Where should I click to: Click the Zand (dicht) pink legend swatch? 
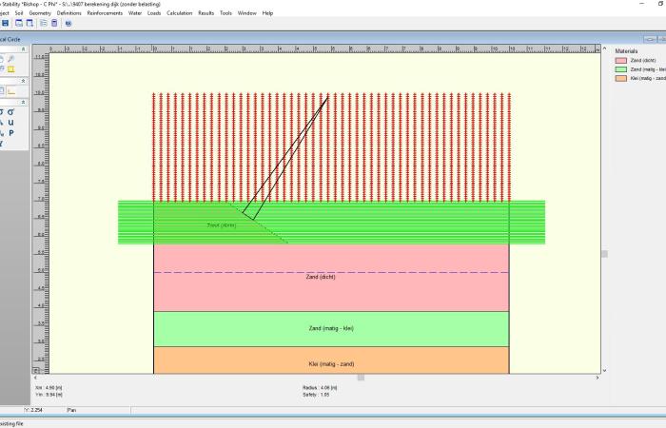point(621,60)
